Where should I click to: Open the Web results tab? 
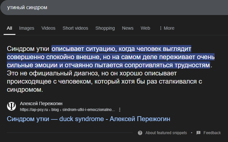tap(145, 28)
